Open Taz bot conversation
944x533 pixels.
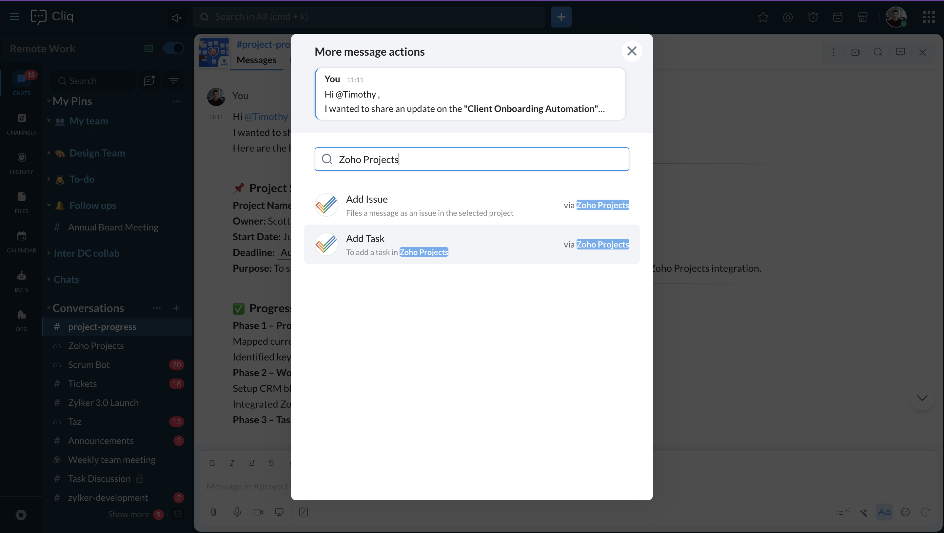pyautogui.click(x=117, y=422)
